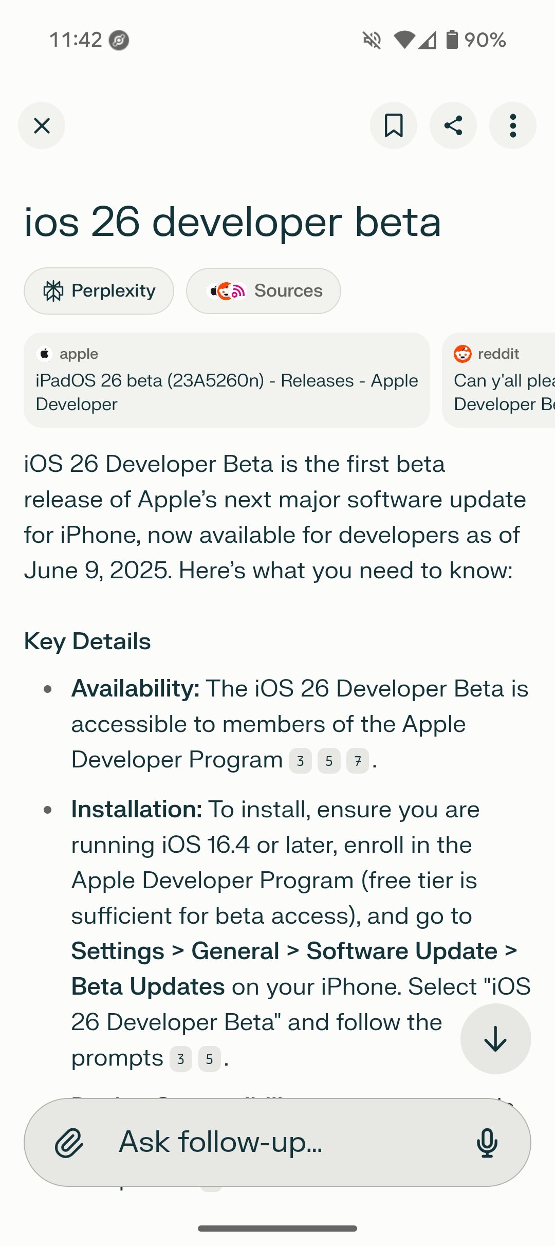Tap the paperclip attach icon
555x1246 pixels.
pyautogui.click(x=69, y=1143)
